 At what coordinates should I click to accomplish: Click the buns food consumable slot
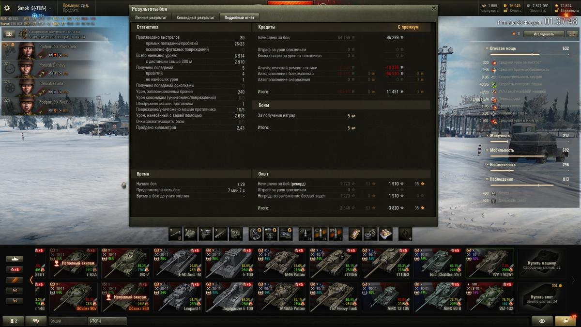click(x=385, y=234)
